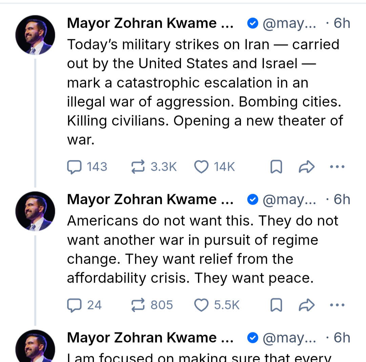The height and width of the screenshot is (362, 366).
Task: Bookmark the Iran military strikes post
Action: [x=276, y=167]
